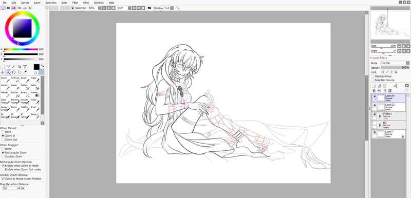The height and width of the screenshot is (198, 411).
Task: Click the Lock layer padlock icon
Action: (396, 72)
